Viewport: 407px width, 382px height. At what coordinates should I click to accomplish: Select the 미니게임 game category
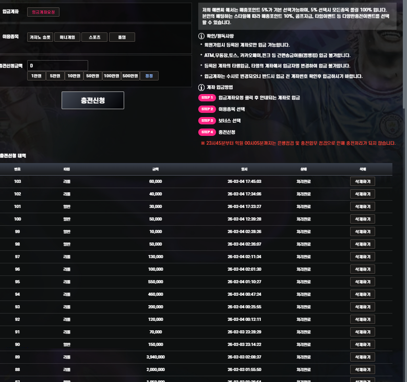(67, 37)
